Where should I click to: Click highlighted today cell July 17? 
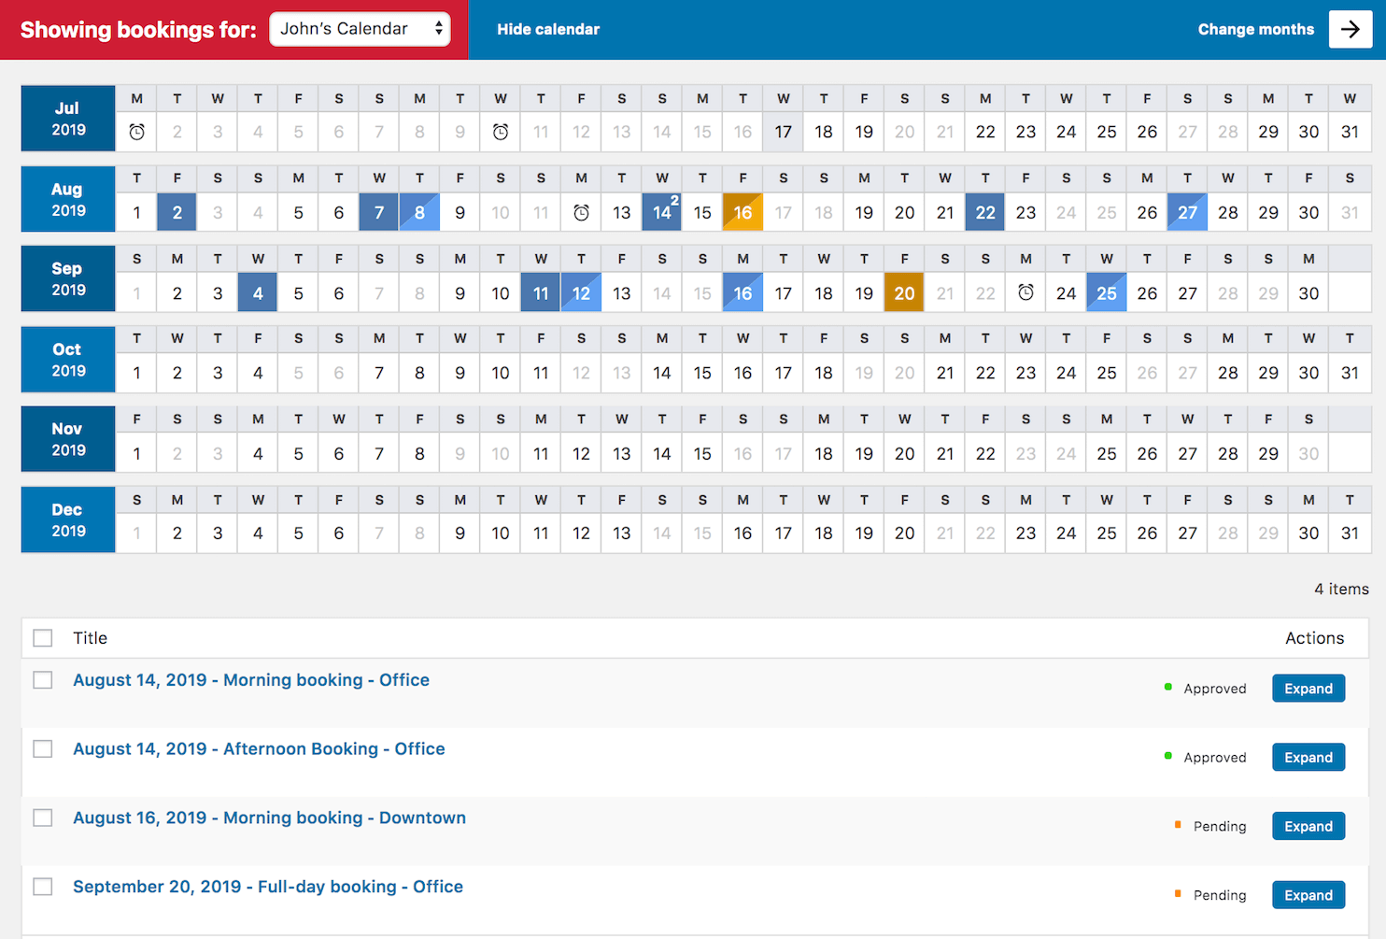(783, 132)
